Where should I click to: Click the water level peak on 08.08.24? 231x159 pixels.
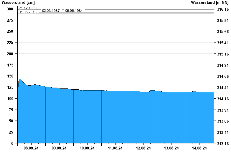click(x=20, y=79)
